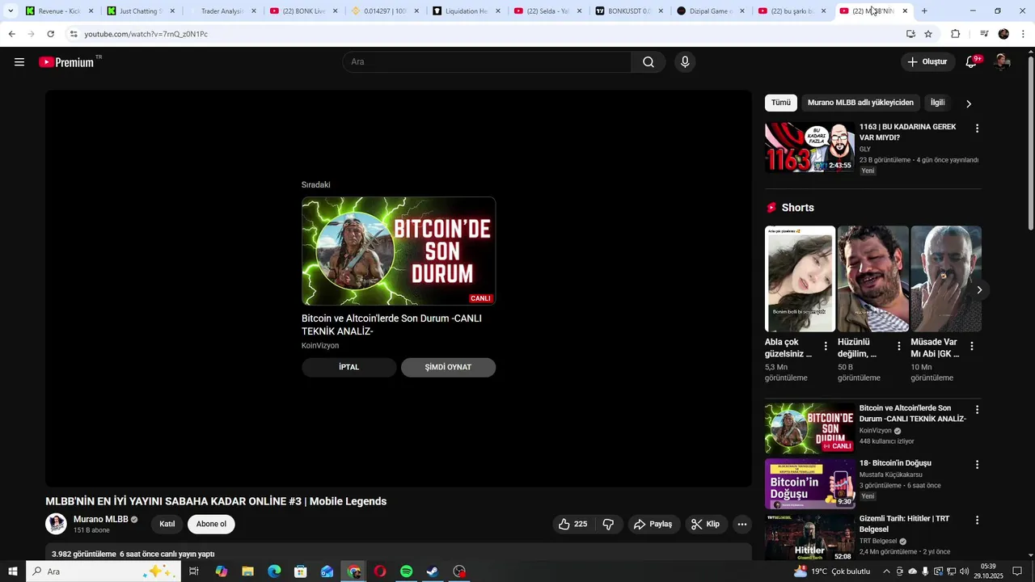Screen dimensions: 1035x582
Task: Start voice search with microphone icon
Action: (685, 62)
